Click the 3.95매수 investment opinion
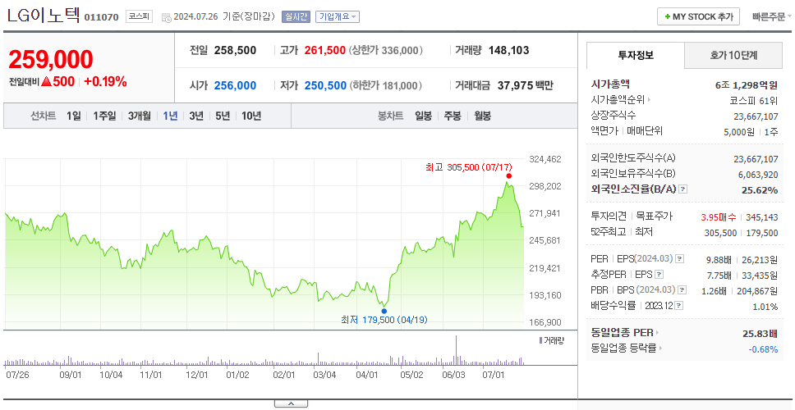Image resolution: width=795 pixels, height=410 pixels. point(719,216)
